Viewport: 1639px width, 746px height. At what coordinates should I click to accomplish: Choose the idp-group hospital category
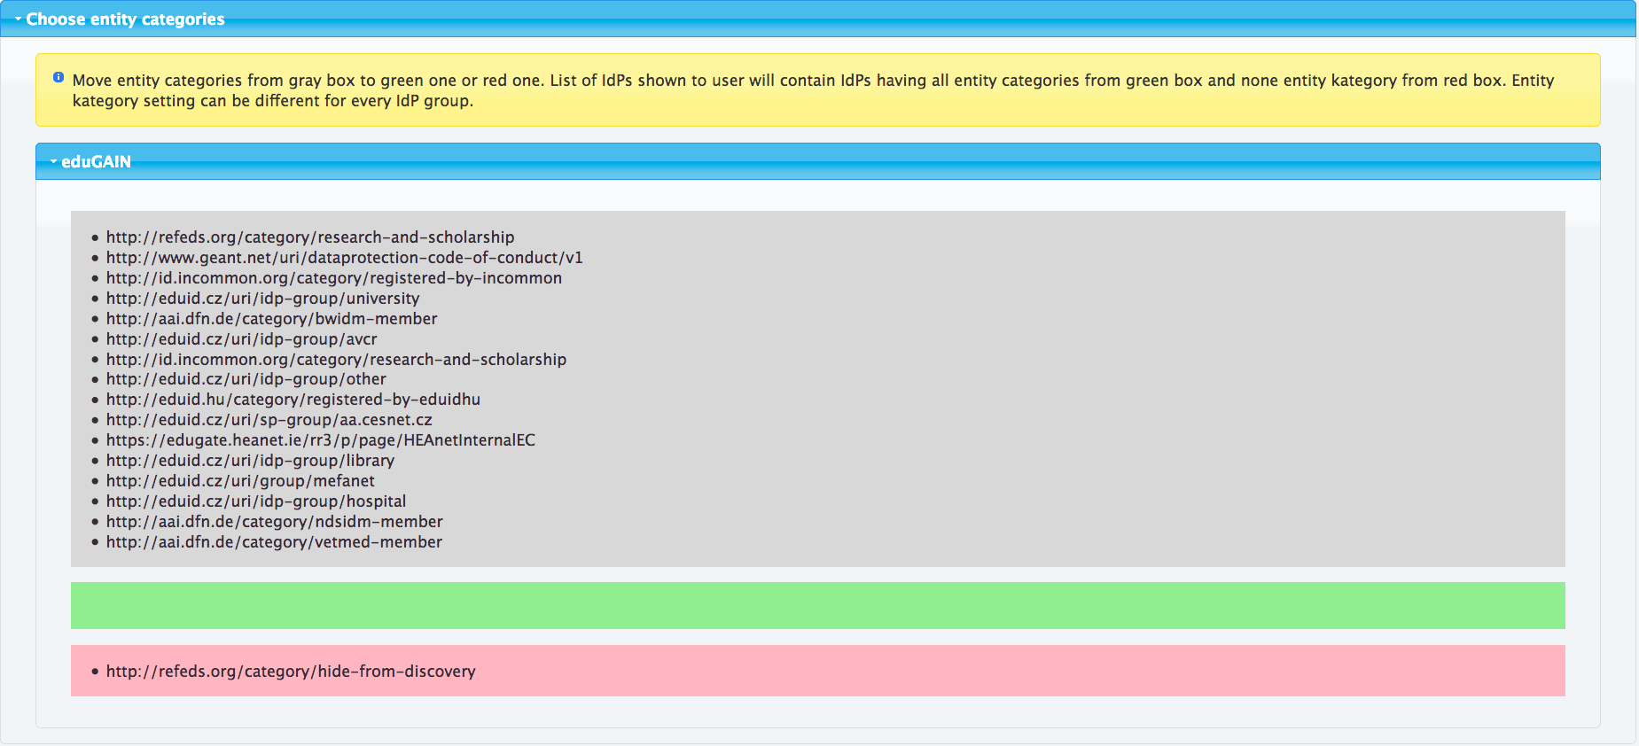255,501
